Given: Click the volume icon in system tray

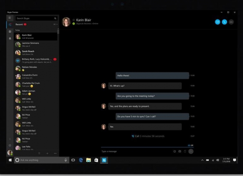Looking at the screenshot, I should [x=217, y=160].
